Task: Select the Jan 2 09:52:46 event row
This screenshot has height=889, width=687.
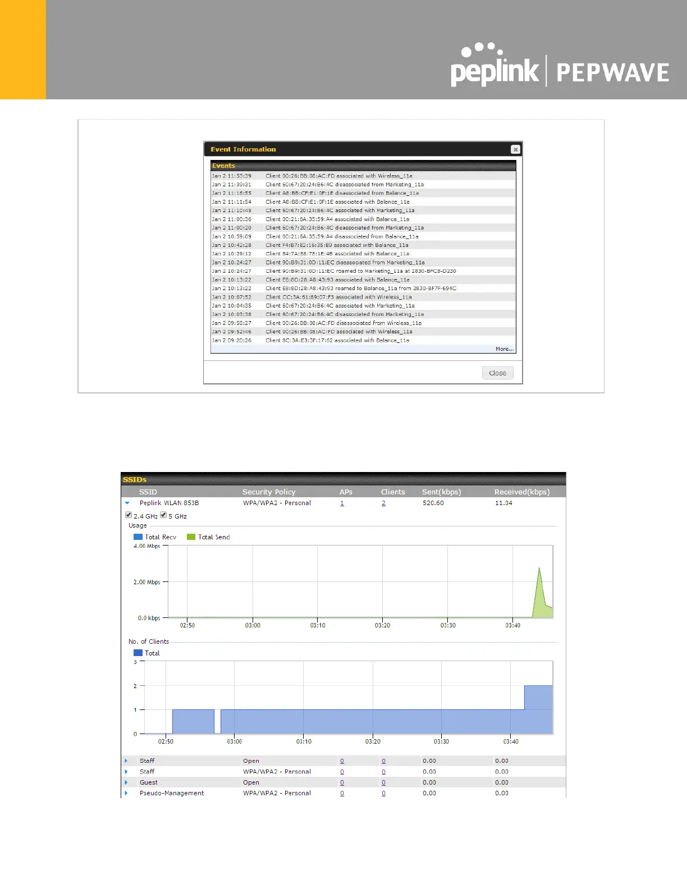Action: coord(363,332)
